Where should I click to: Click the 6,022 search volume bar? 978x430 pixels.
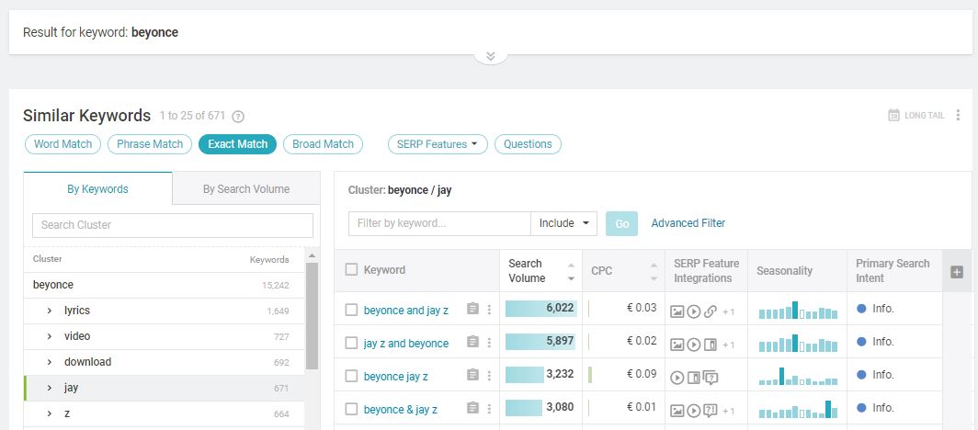tap(540, 309)
